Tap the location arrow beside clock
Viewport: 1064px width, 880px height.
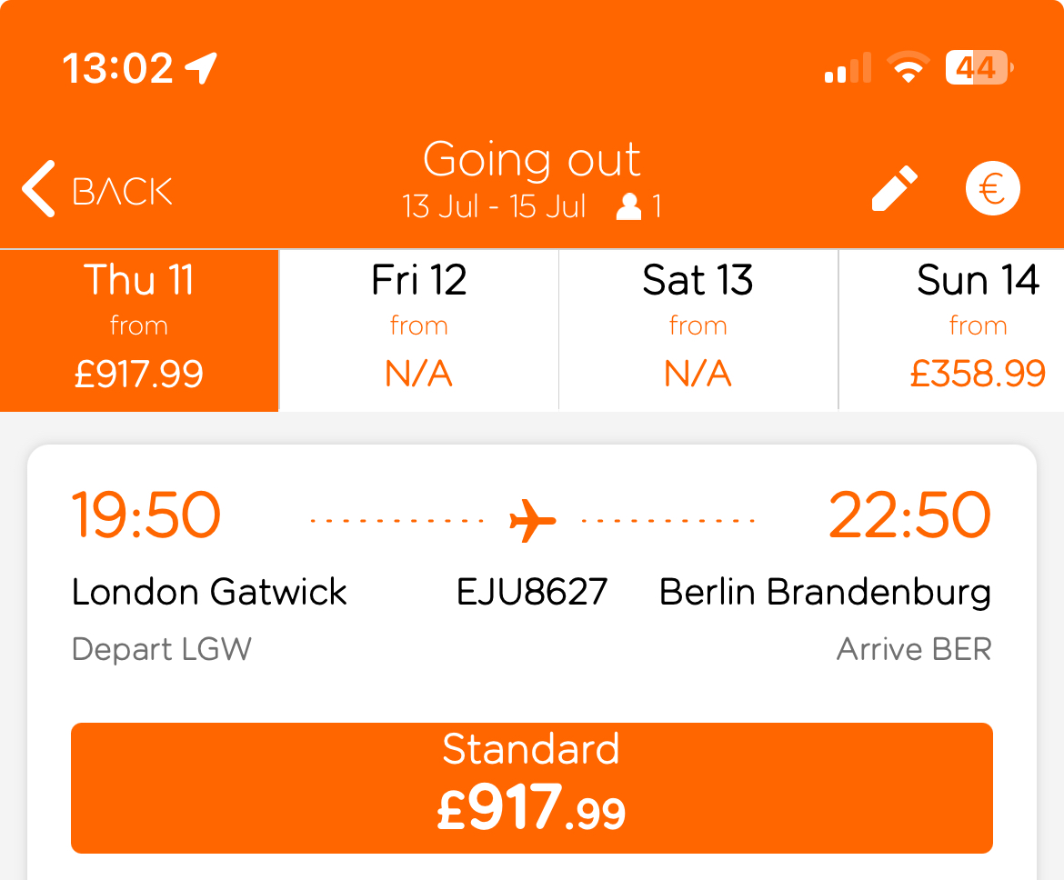coord(202,68)
